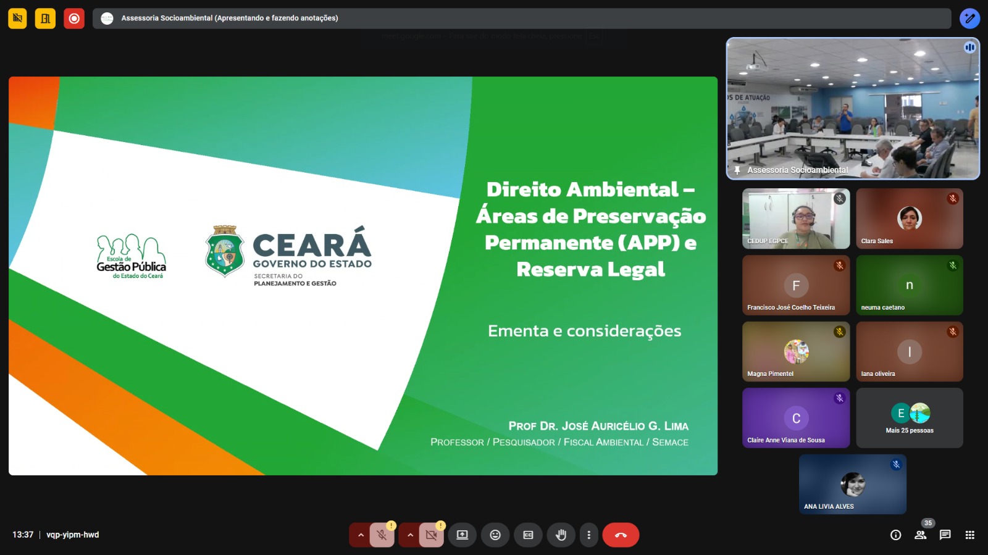Leave the call with red hang-up button

pyautogui.click(x=621, y=535)
